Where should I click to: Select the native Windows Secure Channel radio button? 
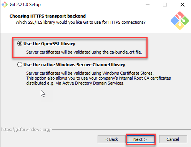point(20,65)
